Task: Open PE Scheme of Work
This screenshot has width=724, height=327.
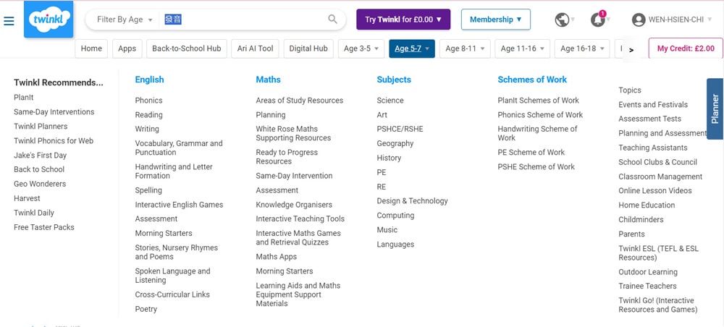Action: pos(531,152)
